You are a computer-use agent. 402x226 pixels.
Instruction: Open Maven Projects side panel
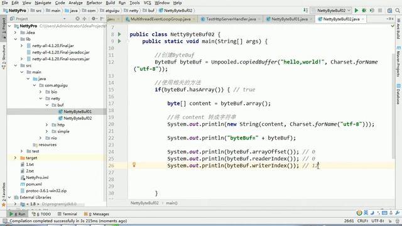[x=398, y=62]
